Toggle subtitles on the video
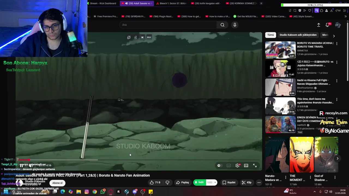 click(x=228, y=166)
